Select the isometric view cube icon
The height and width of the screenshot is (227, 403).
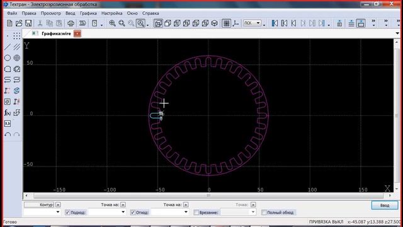214,23
